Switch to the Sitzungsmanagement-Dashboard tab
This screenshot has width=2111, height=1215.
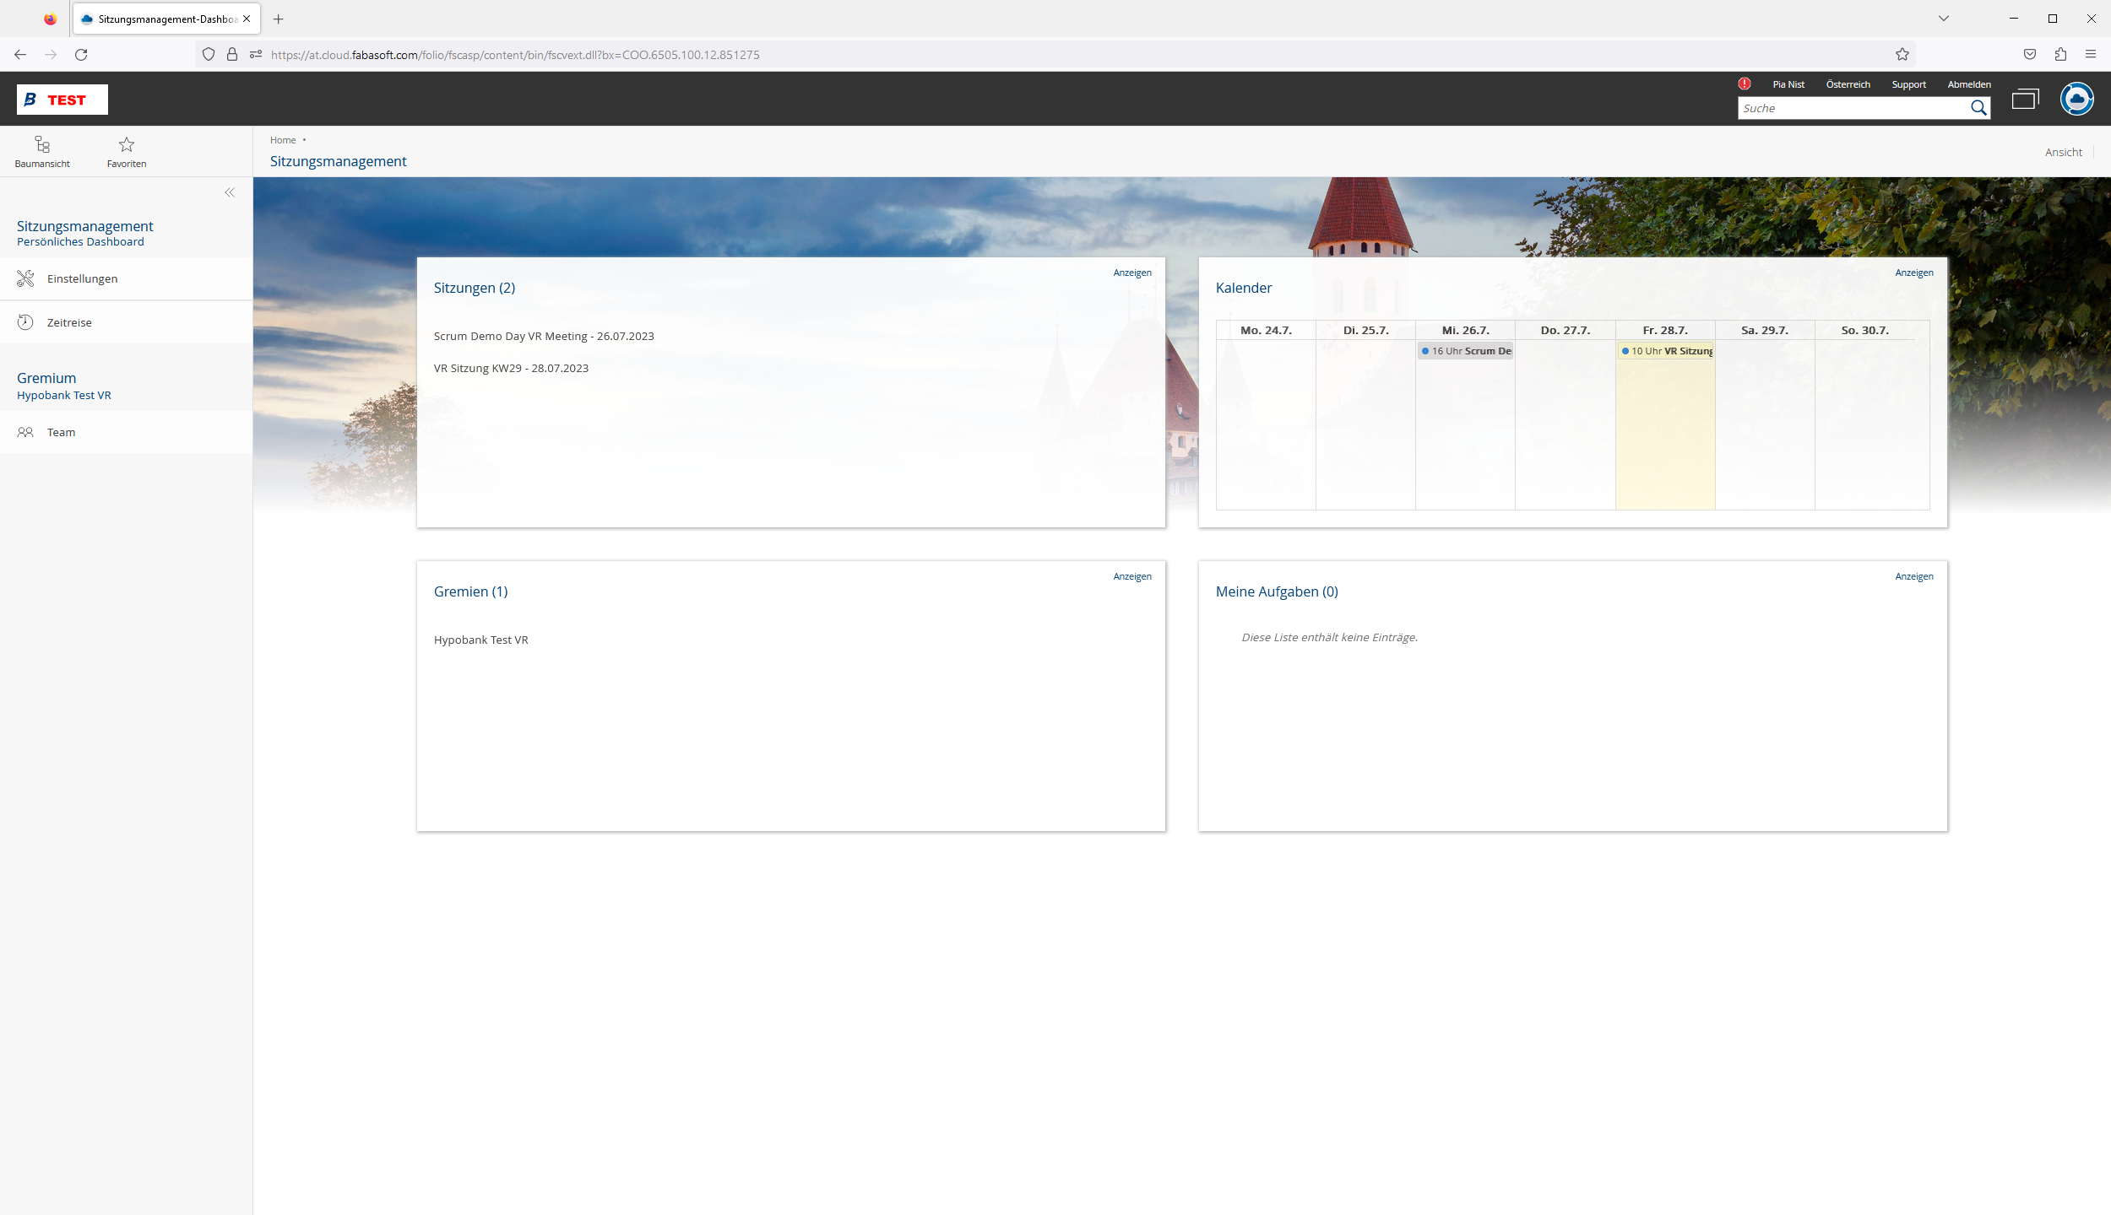160,19
